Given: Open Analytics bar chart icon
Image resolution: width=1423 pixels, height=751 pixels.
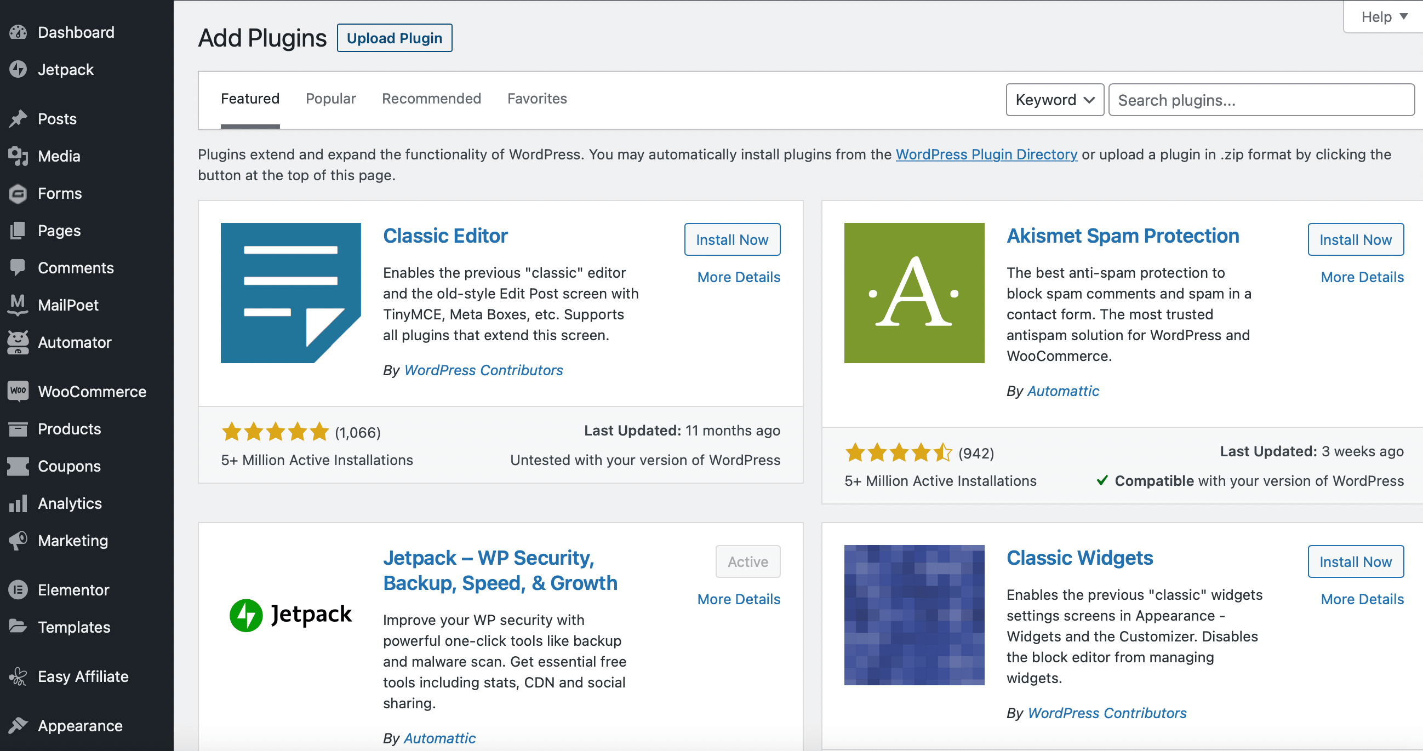Looking at the screenshot, I should [x=18, y=503].
